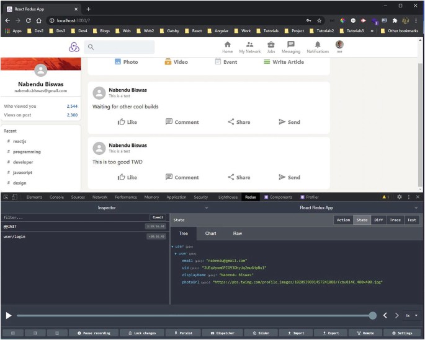Like the 'Waiting for other cool builds' post

pyautogui.click(x=127, y=122)
